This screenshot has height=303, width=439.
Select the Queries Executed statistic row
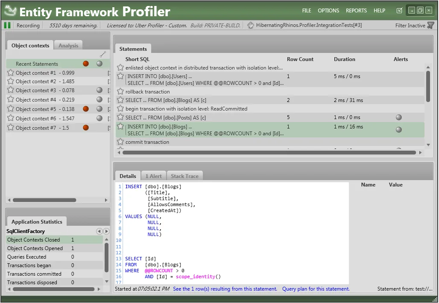click(x=55, y=256)
